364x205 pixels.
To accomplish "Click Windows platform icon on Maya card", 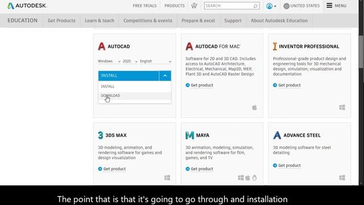I will [241, 178].
